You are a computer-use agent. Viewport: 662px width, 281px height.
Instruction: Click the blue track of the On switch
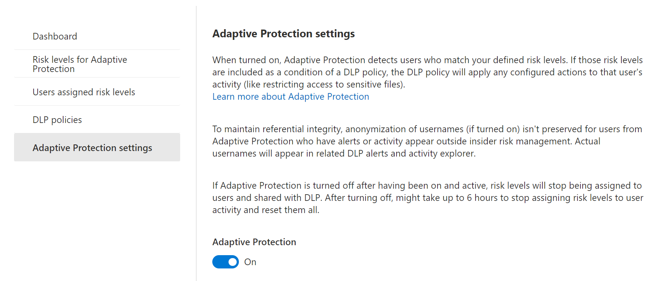pyautogui.click(x=219, y=262)
